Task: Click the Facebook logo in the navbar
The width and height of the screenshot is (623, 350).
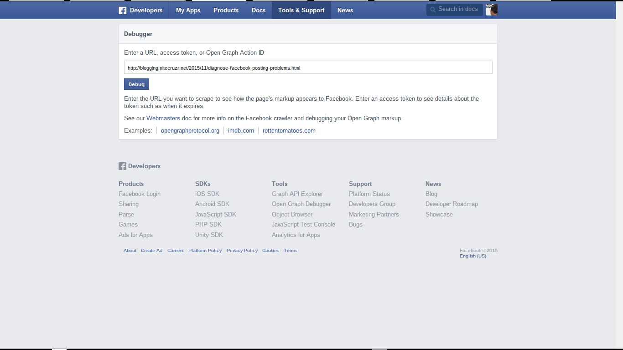Action: point(122,10)
